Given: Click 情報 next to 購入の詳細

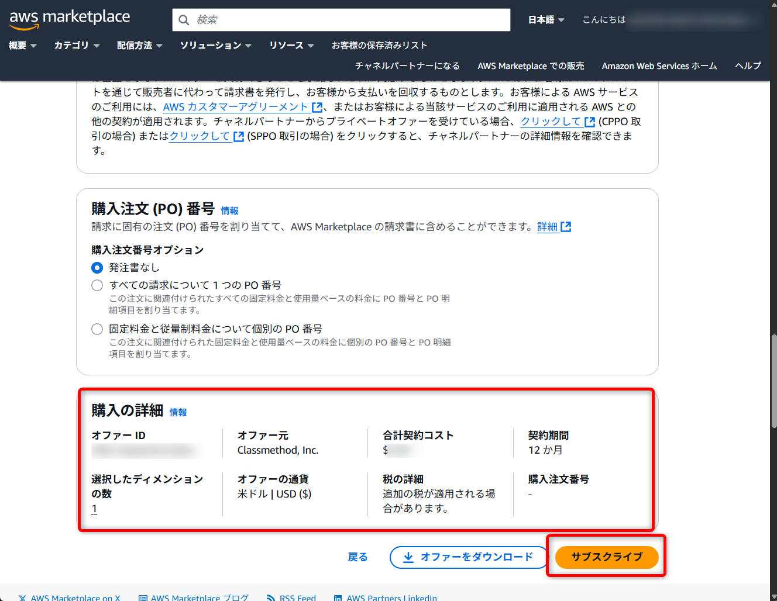Looking at the screenshot, I should [178, 412].
